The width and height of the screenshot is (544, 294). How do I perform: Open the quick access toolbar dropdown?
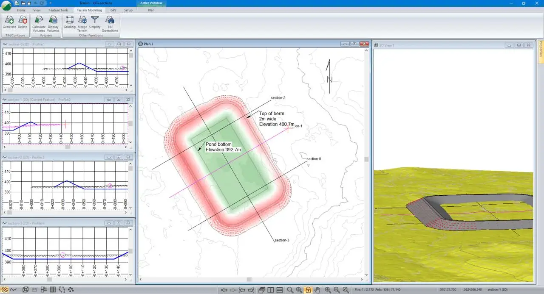51,3
